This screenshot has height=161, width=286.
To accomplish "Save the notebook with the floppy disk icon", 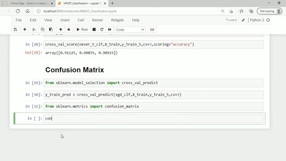I will [x=15, y=30].
